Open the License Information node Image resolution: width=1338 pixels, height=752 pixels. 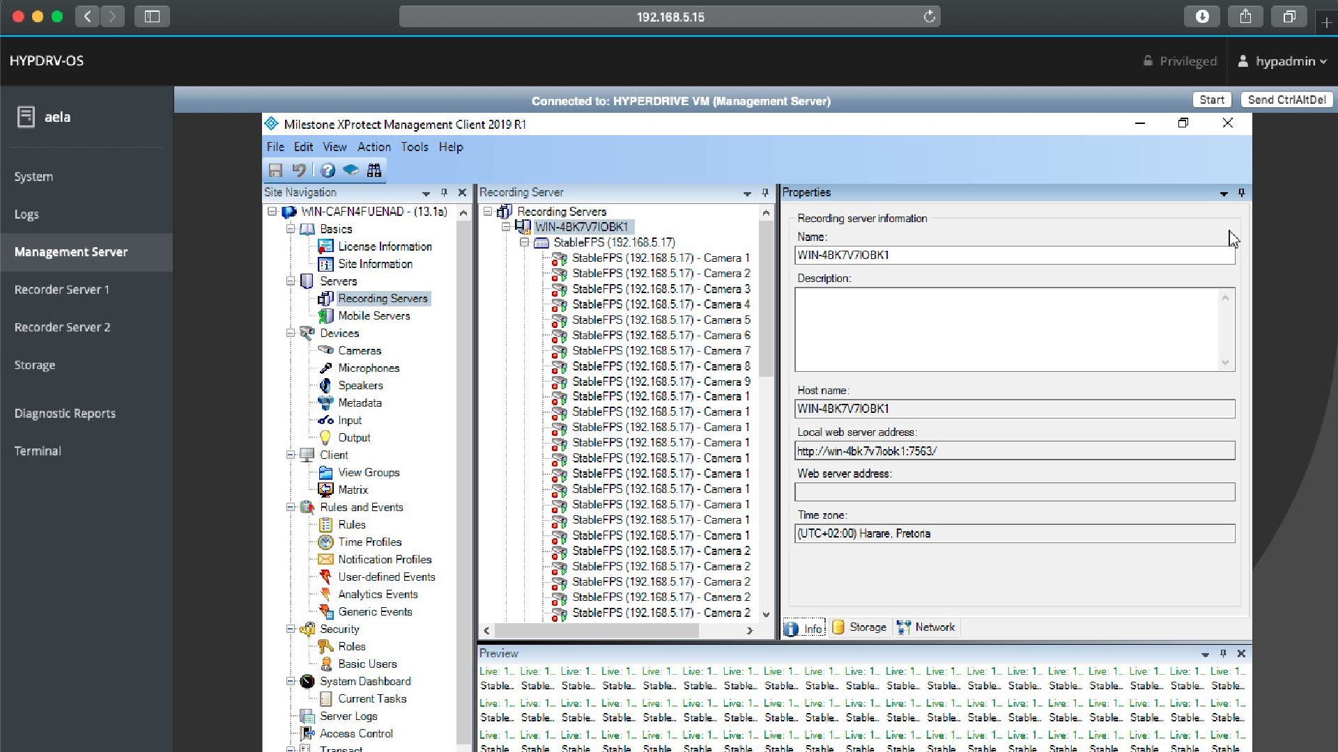tap(384, 246)
